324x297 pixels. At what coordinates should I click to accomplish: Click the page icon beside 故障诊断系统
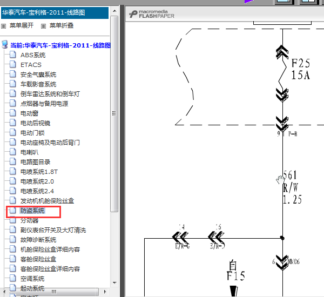(x=13, y=239)
